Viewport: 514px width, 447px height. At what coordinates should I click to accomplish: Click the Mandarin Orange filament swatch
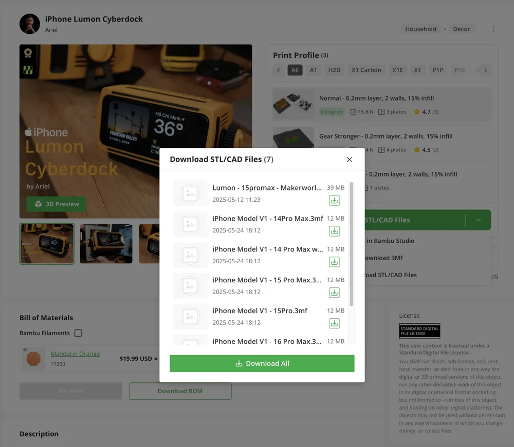33,359
